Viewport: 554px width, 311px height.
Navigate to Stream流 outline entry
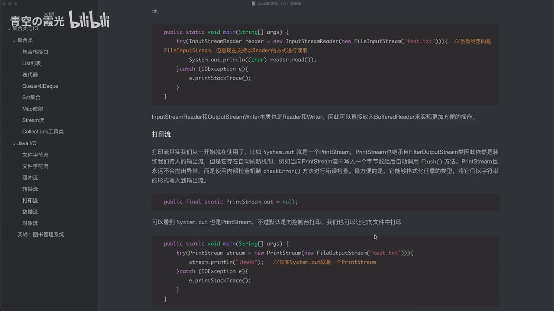33,120
